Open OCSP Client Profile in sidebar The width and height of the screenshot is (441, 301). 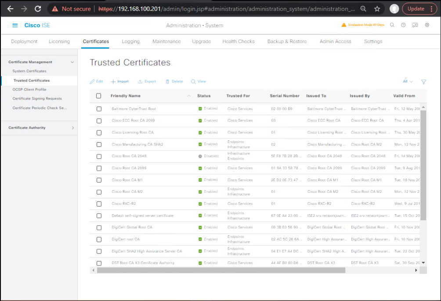[x=29, y=90]
